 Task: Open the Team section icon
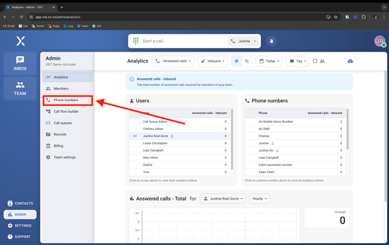[x=20, y=88]
